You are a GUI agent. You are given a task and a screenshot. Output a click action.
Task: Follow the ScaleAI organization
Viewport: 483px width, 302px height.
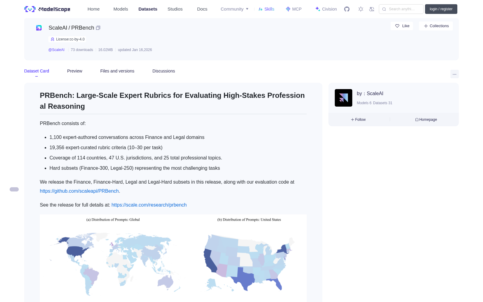(358, 120)
